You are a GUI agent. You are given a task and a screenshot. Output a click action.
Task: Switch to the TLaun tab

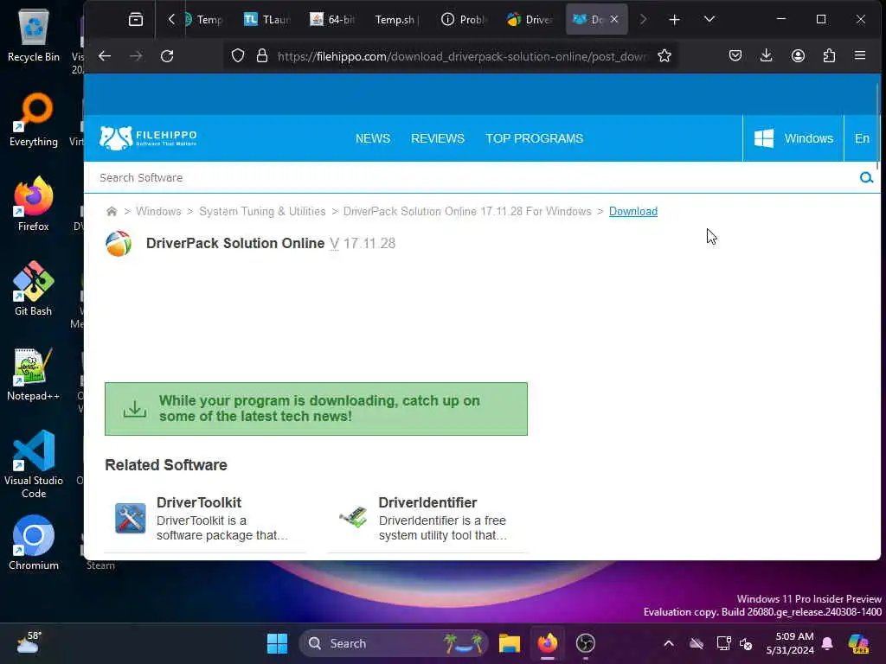click(267, 20)
